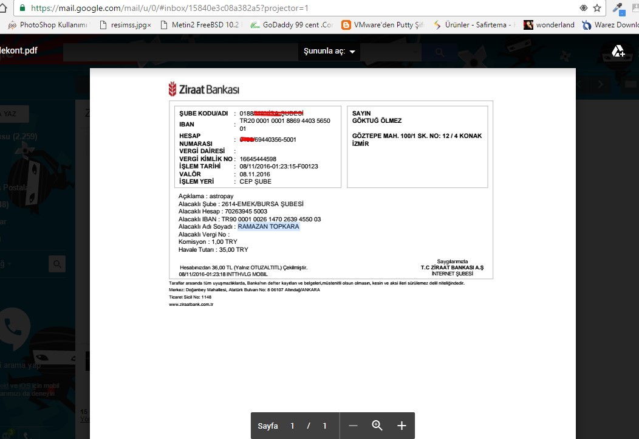Bookmark this page with the star icon
Screen dimensions: 639x439
pos(597,8)
